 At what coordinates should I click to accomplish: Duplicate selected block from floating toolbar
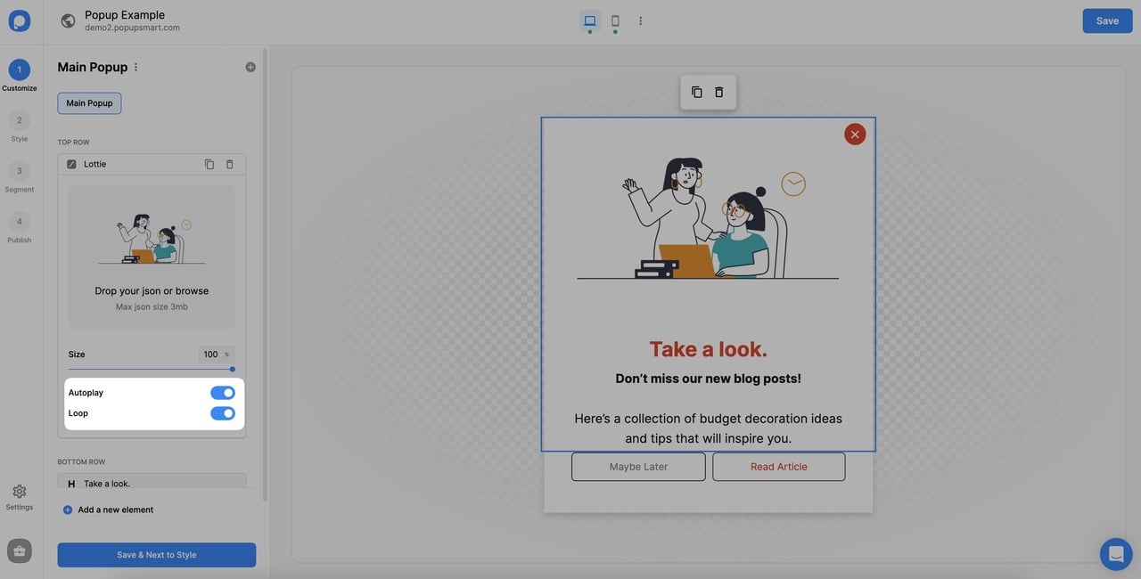697,92
